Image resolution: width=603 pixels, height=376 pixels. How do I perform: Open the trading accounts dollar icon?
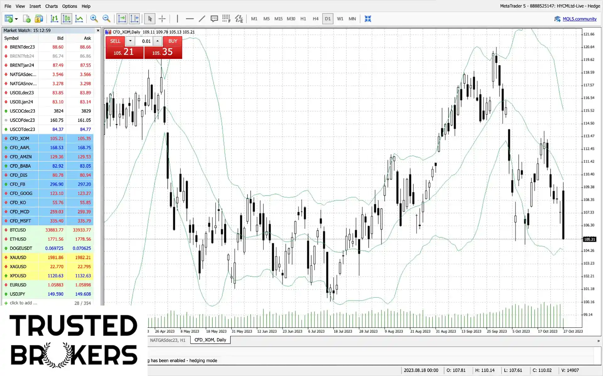[x=39, y=19]
